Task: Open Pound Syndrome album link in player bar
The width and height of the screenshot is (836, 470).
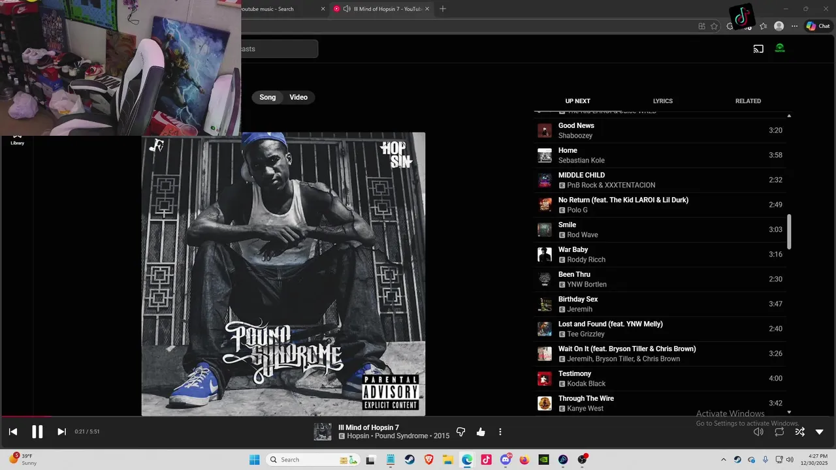Action: click(x=403, y=436)
